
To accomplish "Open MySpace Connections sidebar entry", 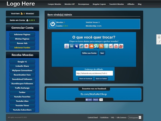I will [x=22, y=70].
